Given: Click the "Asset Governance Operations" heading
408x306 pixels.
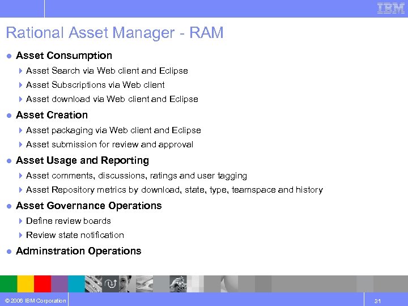Looking at the screenshot, I should 89,206.
